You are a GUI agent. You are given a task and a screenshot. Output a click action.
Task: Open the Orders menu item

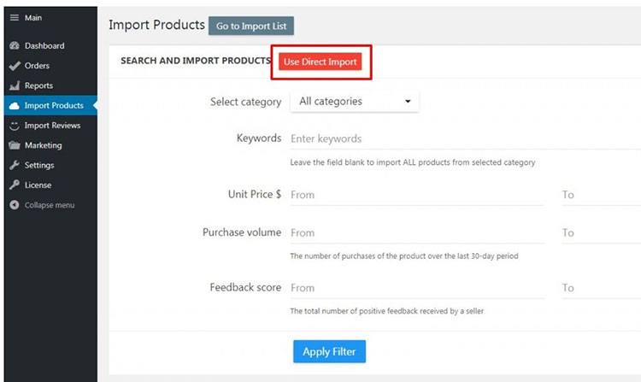[37, 66]
